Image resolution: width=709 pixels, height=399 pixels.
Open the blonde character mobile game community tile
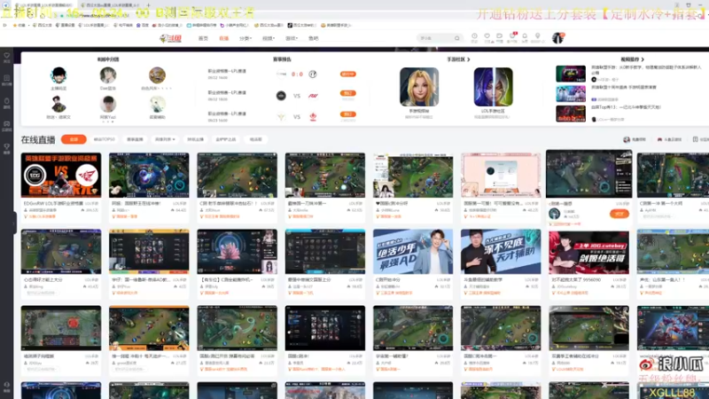coord(419,87)
